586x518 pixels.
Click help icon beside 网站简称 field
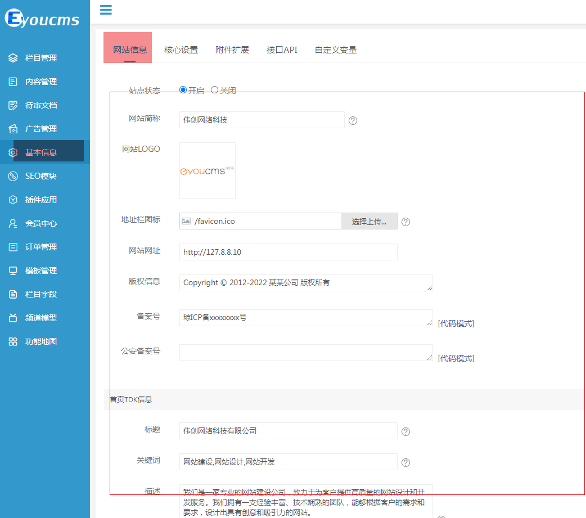click(353, 121)
